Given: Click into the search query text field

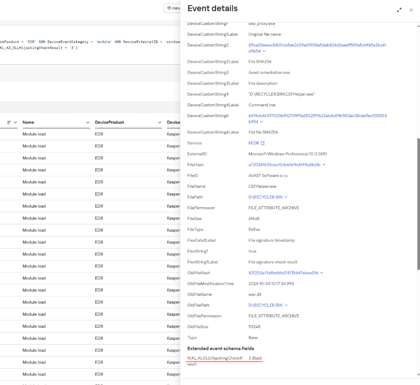Looking at the screenshot, I should click(x=86, y=45).
